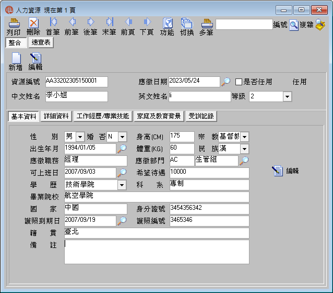Expand the 等級 dropdown
Viewport: 333px width, 293px height.
[x=288, y=96]
